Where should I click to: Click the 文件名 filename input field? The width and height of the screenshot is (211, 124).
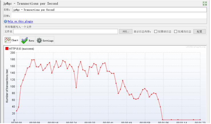pyautogui.click(x=66, y=32)
